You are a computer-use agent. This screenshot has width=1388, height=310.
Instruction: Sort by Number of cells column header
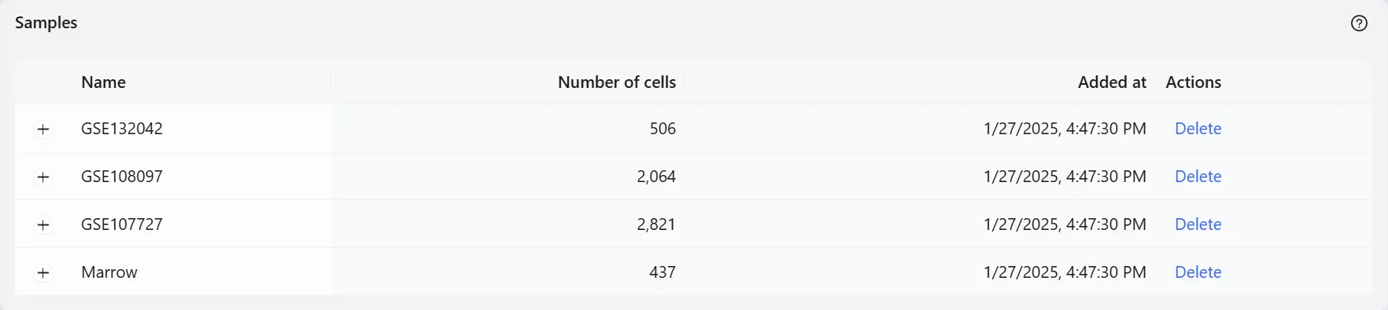point(617,82)
